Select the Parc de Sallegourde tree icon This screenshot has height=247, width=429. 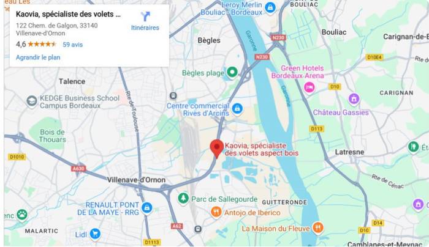[183, 198]
